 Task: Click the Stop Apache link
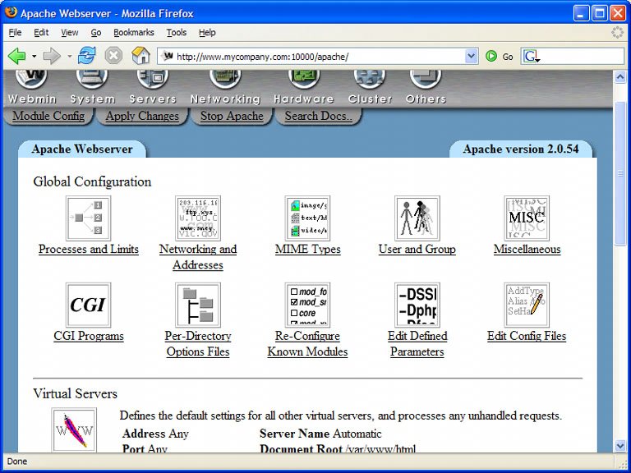click(x=232, y=116)
